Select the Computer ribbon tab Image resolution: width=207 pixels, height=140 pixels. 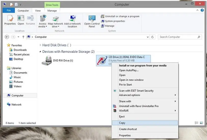(23, 11)
